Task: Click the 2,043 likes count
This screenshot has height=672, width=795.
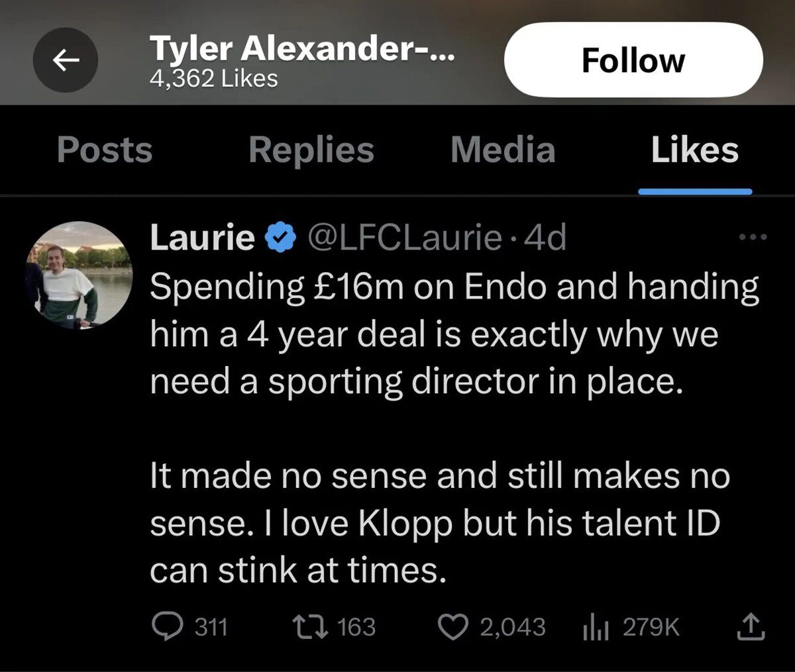Action: (x=513, y=627)
